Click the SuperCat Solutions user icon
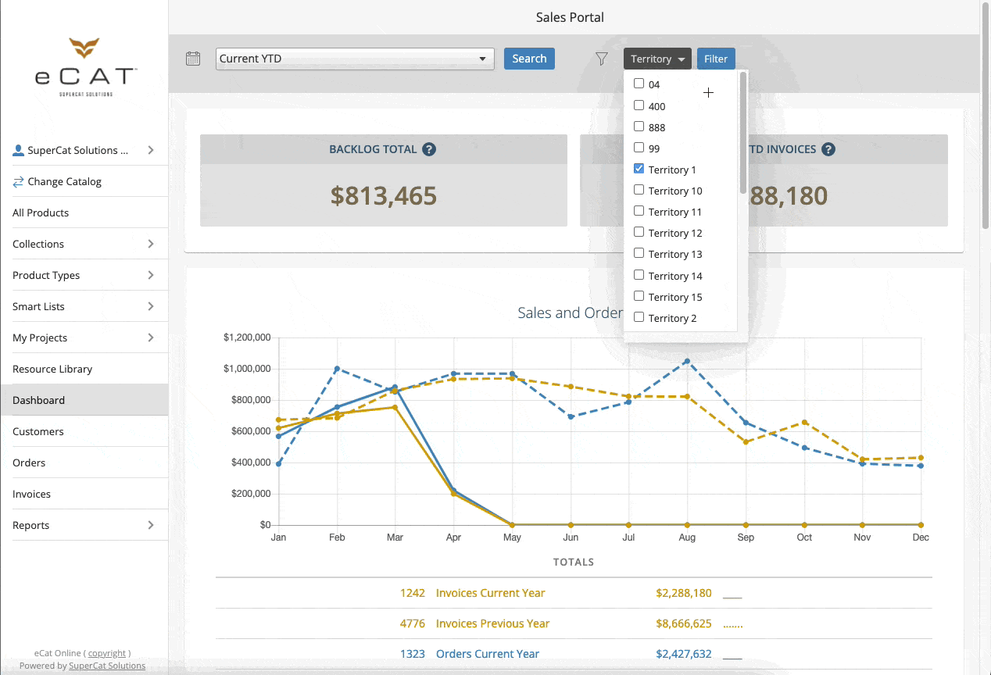Image resolution: width=991 pixels, height=675 pixels. point(19,150)
